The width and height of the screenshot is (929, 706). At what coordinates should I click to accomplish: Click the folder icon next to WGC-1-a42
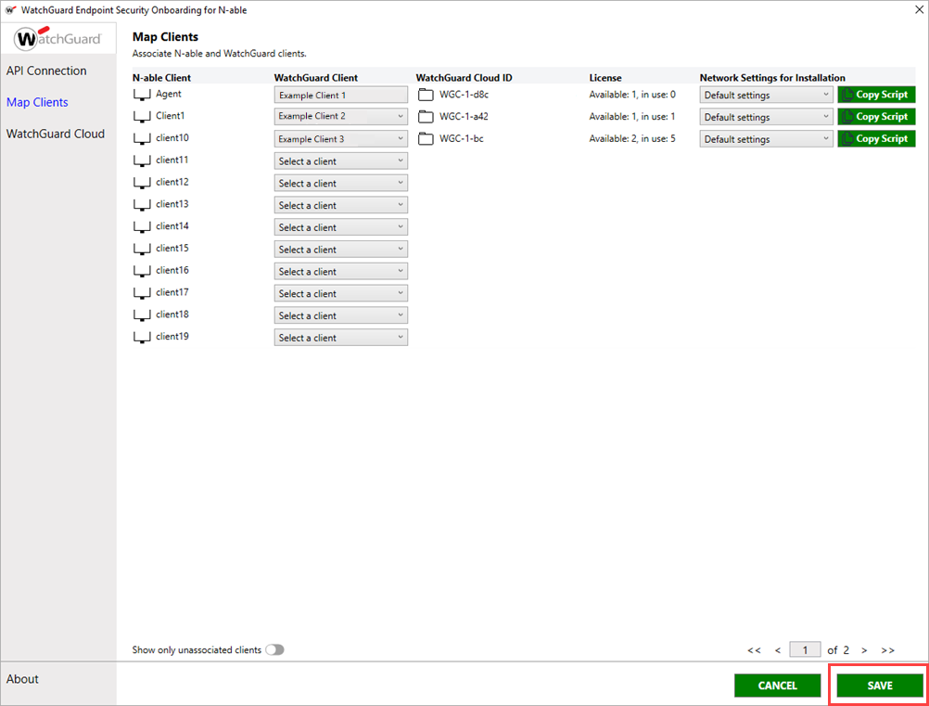point(426,117)
